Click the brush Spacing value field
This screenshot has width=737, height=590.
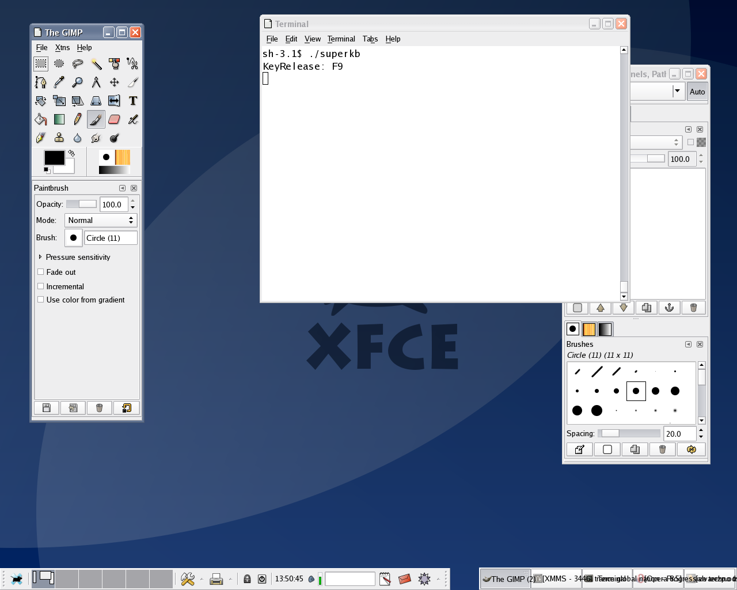pos(679,434)
